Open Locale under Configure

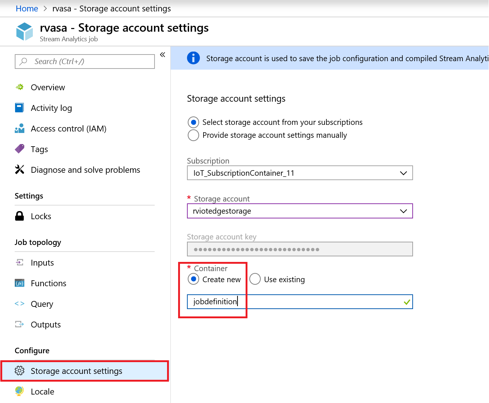42,392
